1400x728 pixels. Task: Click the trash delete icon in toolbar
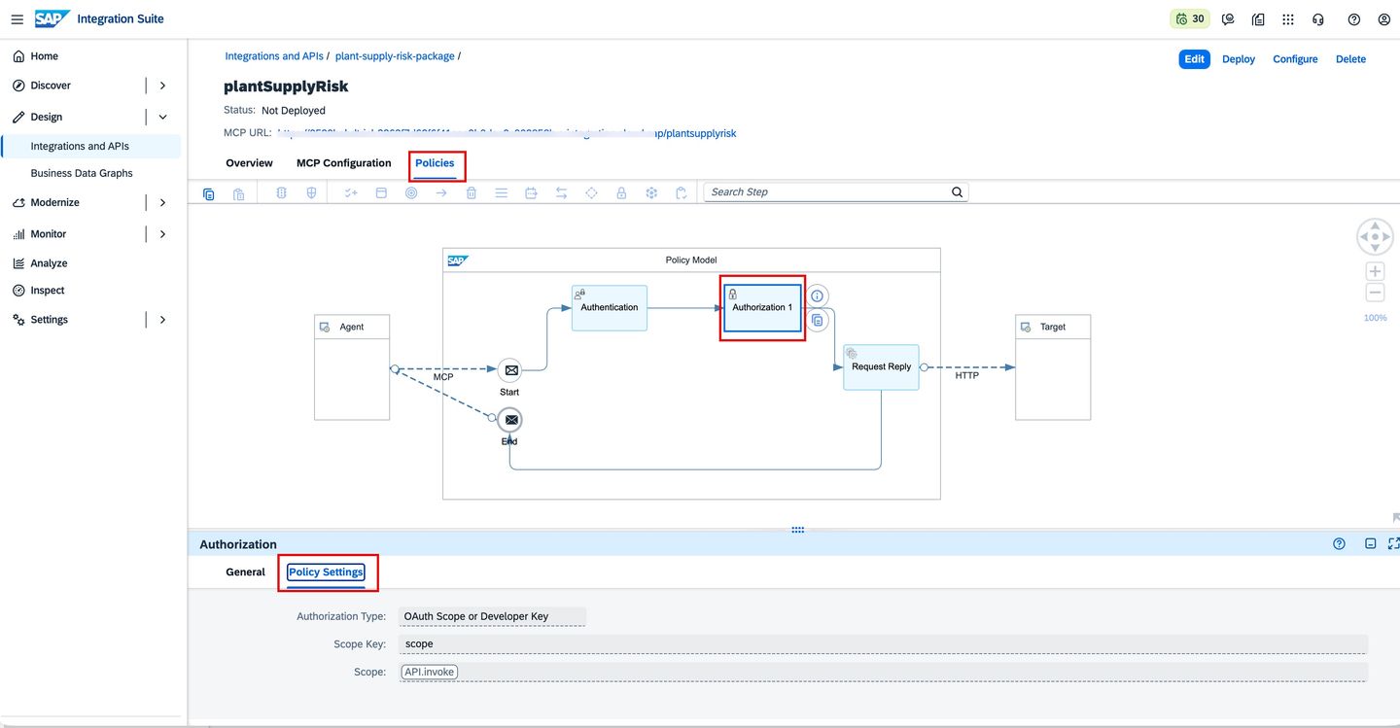point(472,192)
